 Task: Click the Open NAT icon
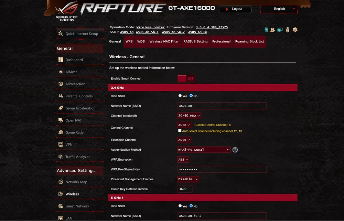coord(61,120)
